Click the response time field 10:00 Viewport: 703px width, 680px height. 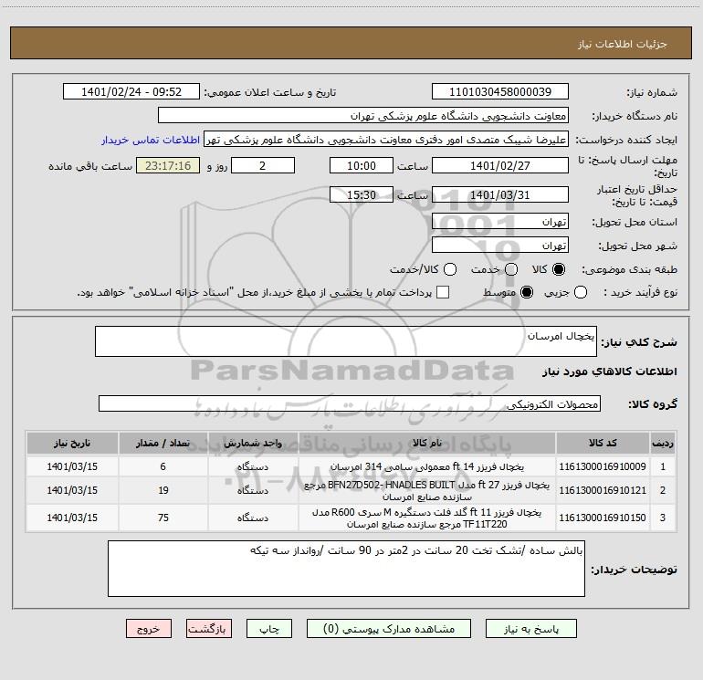click(362, 165)
